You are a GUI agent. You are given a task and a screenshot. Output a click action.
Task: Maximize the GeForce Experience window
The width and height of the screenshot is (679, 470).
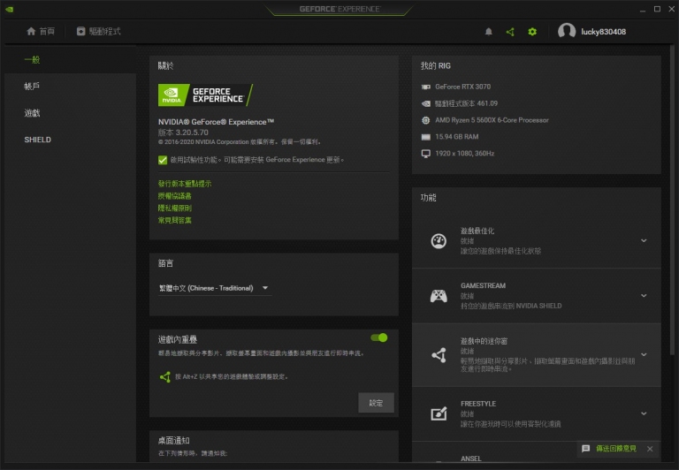pos(657,9)
